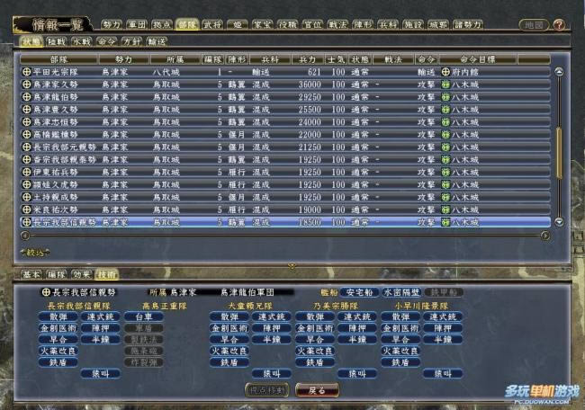Switch to the 諸勢力 tab
The height and width of the screenshot is (410, 585).
pos(468,25)
